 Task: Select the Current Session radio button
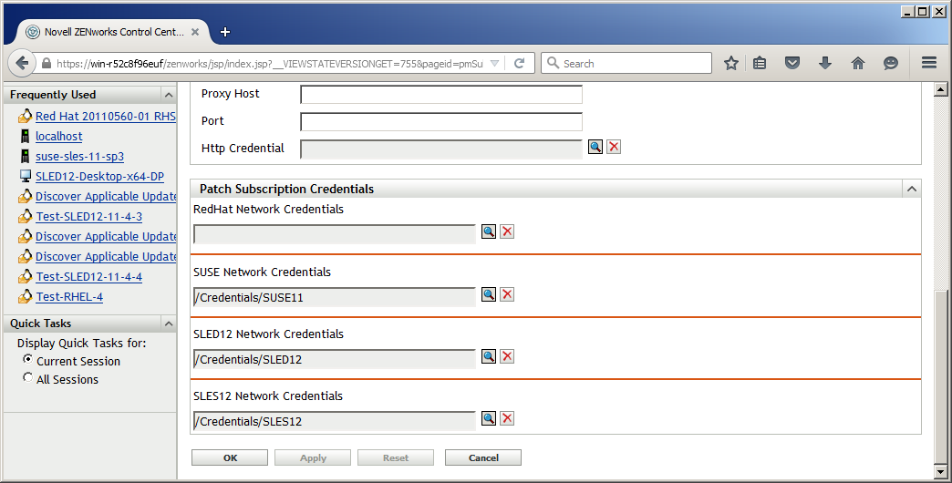(28, 359)
